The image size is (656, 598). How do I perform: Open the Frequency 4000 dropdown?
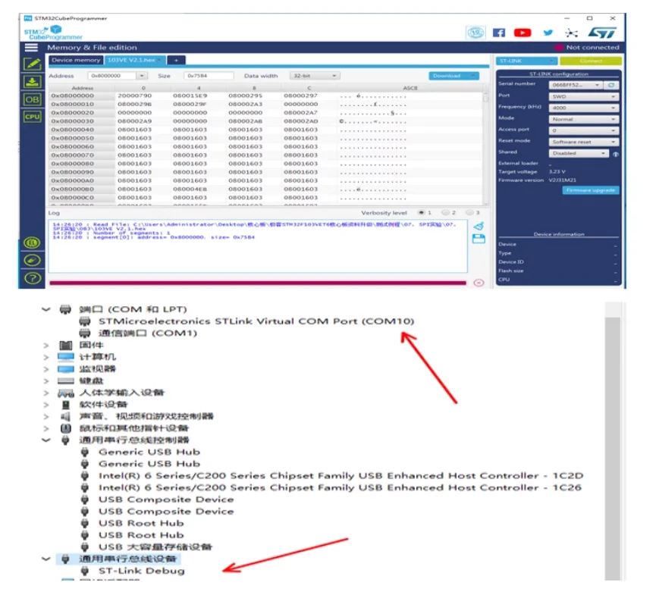584,108
